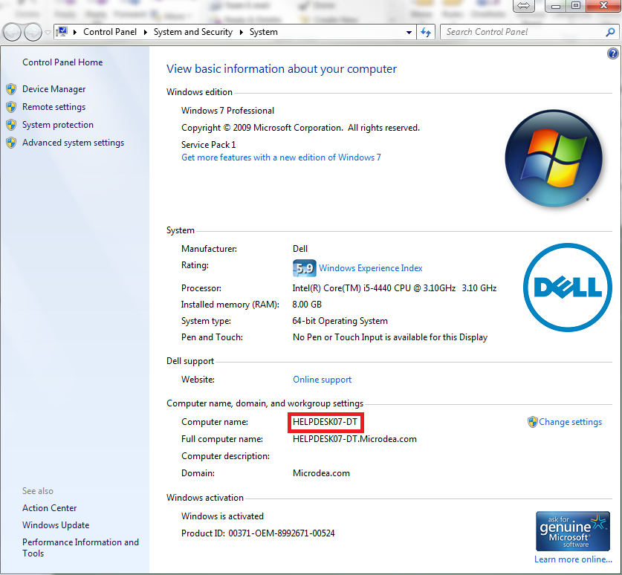Click the shield icon beside Remote settings
This screenshot has width=622, height=575.
point(11,107)
